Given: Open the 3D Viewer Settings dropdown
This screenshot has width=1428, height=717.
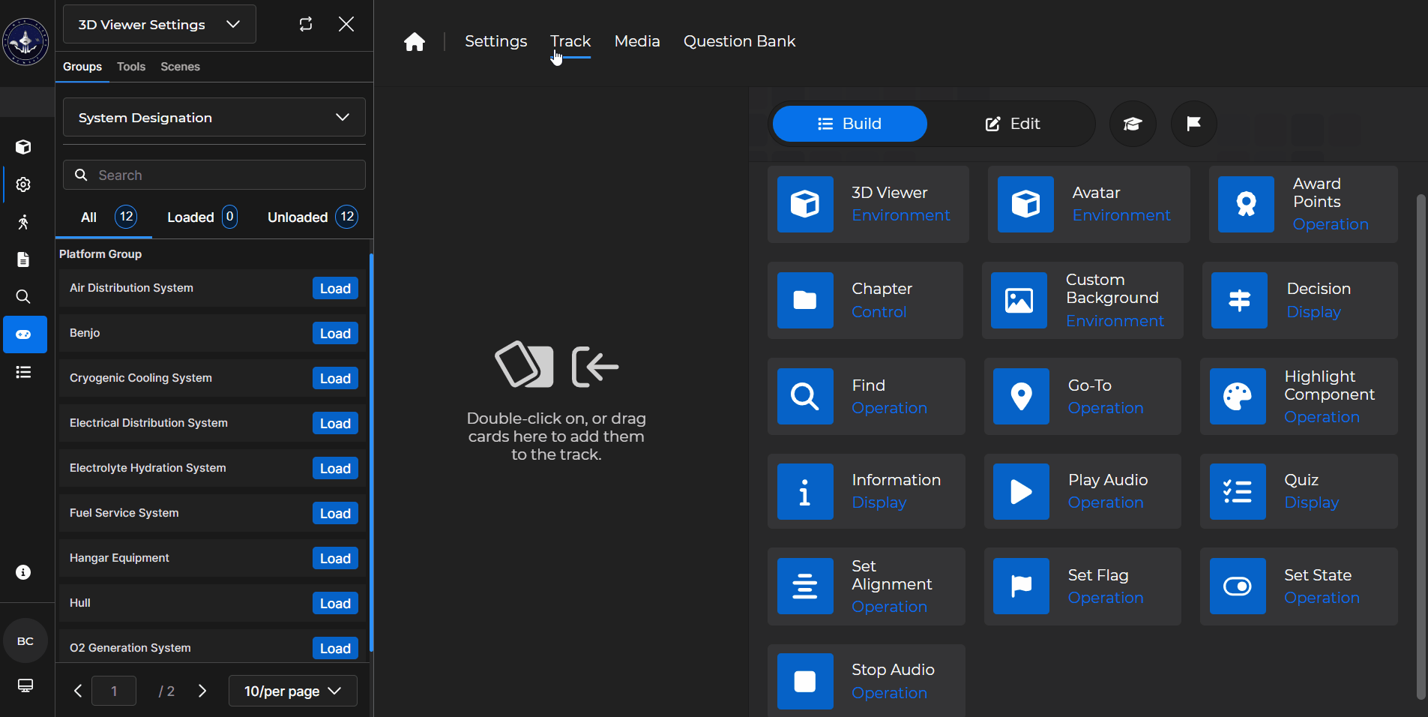Looking at the screenshot, I should click(x=160, y=24).
